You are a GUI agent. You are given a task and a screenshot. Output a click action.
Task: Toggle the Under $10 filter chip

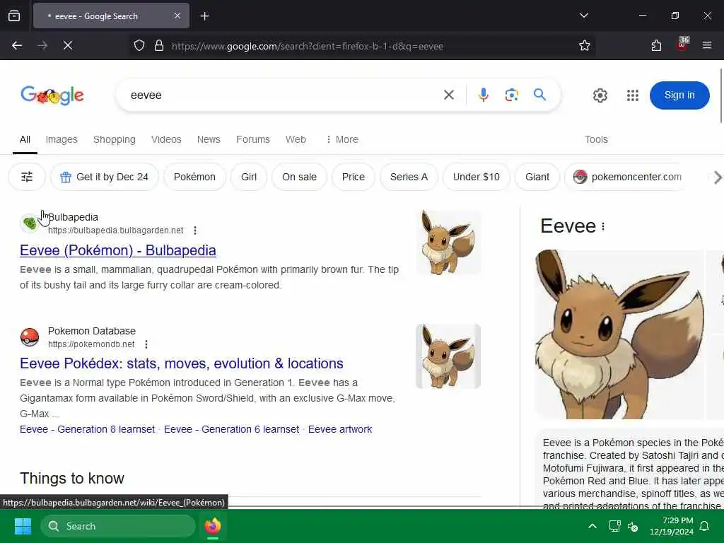click(x=476, y=177)
